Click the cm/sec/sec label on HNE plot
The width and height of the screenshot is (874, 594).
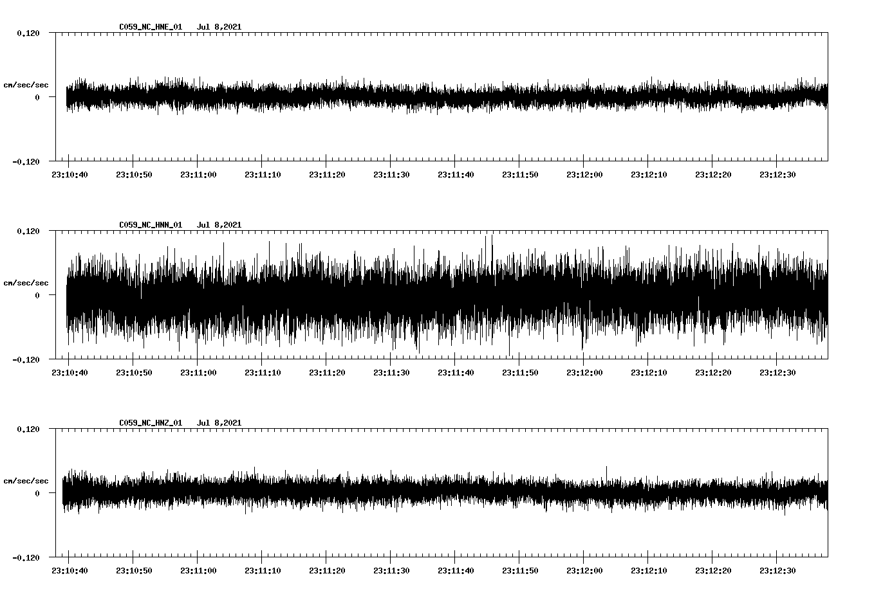26,85
